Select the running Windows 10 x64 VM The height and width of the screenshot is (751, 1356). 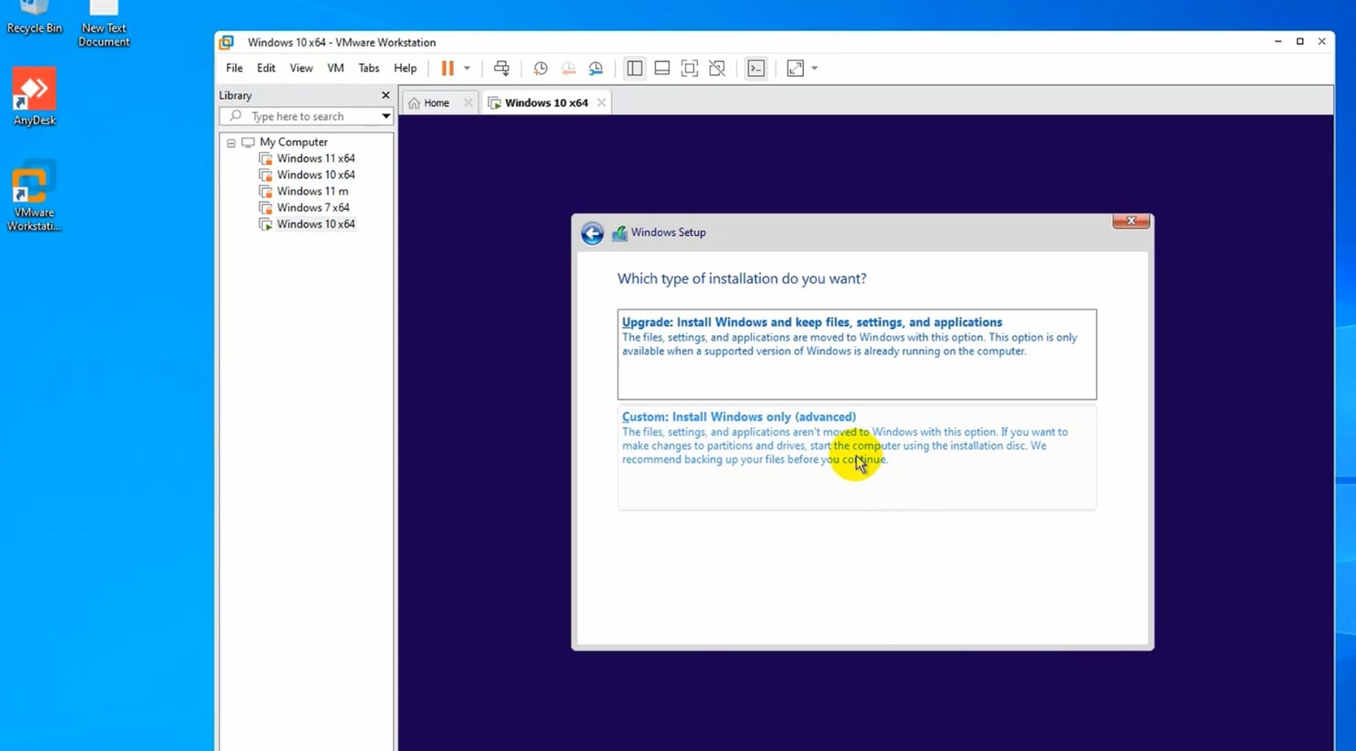315,224
